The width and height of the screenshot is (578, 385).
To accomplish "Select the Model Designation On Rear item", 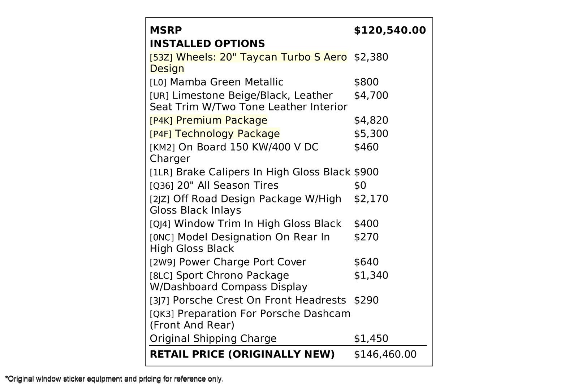I will (240, 237).
